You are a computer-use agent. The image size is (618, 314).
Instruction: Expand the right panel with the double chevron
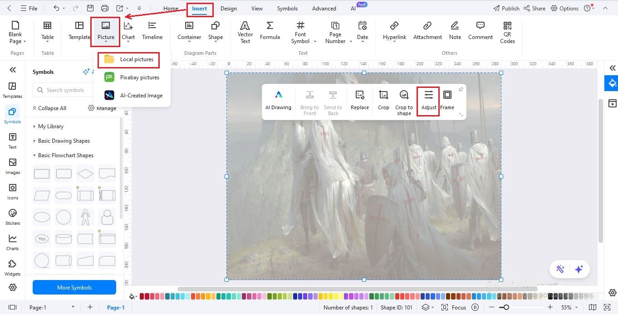pyautogui.click(x=613, y=68)
